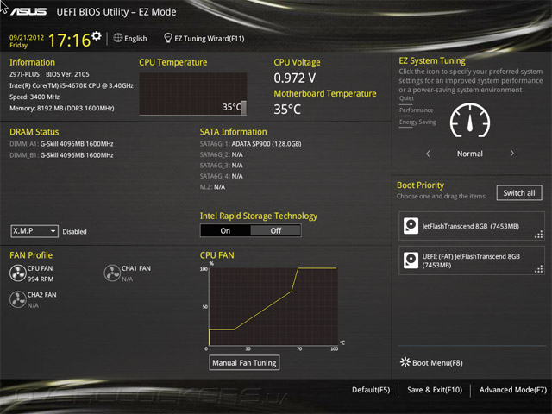Image resolution: width=552 pixels, height=414 pixels.
Task: Click the globe language icon
Action: coord(117,38)
